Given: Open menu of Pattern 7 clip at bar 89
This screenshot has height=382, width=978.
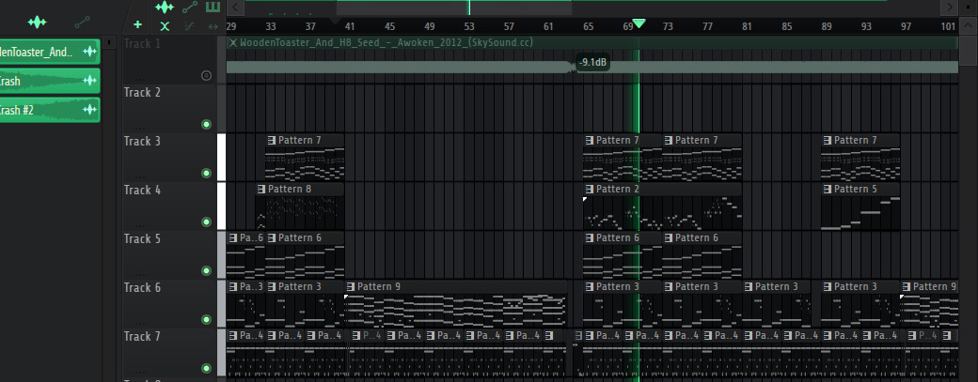Looking at the screenshot, I should click(827, 141).
